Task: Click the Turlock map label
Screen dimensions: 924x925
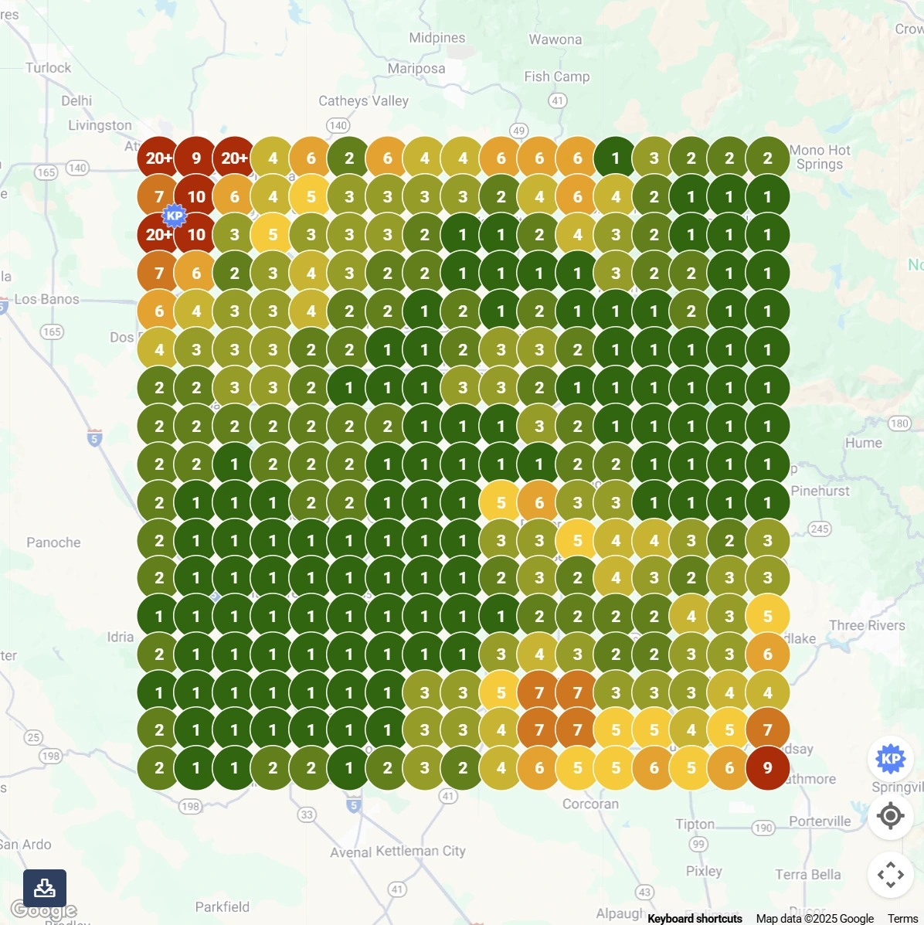Action: click(49, 68)
